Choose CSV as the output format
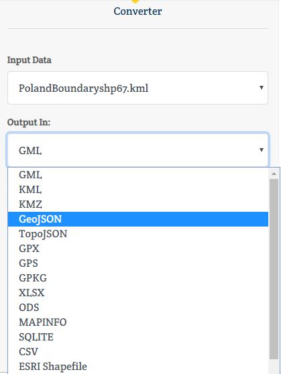Screen dimensions: 281x374 138,352
